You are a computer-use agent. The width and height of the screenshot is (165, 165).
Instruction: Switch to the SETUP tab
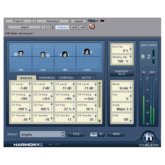tap(86, 78)
